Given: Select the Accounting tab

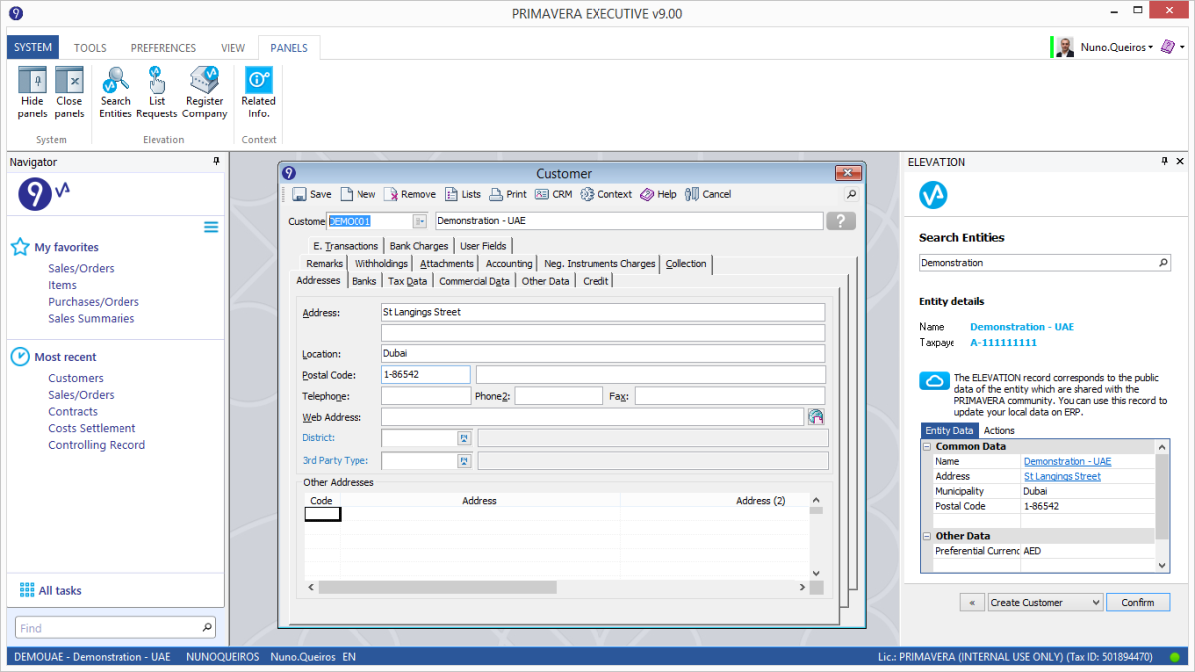Looking at the screenshot, I should click(x=509, y=264).
